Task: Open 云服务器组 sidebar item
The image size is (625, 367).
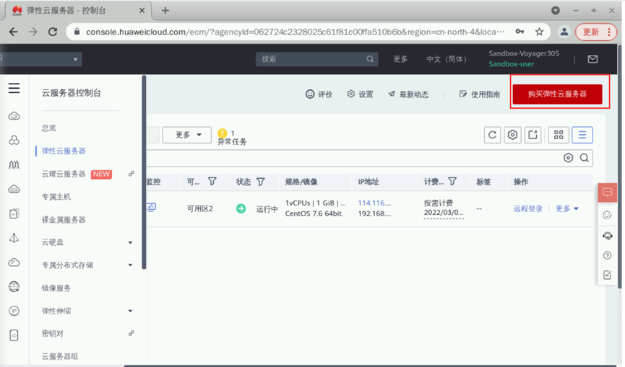Action: (60, 357)
